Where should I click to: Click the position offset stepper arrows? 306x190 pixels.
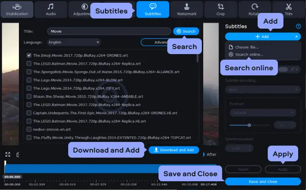coord(293,125)
